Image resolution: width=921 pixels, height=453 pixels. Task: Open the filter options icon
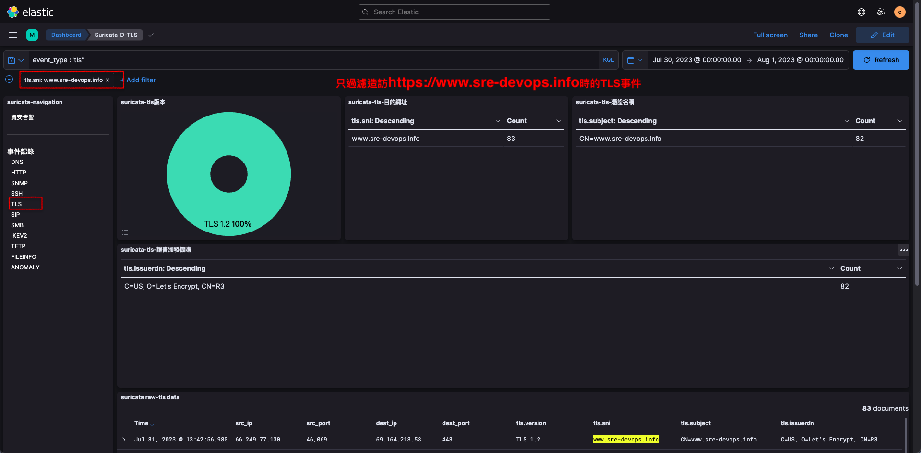click(x=9, y=80)
